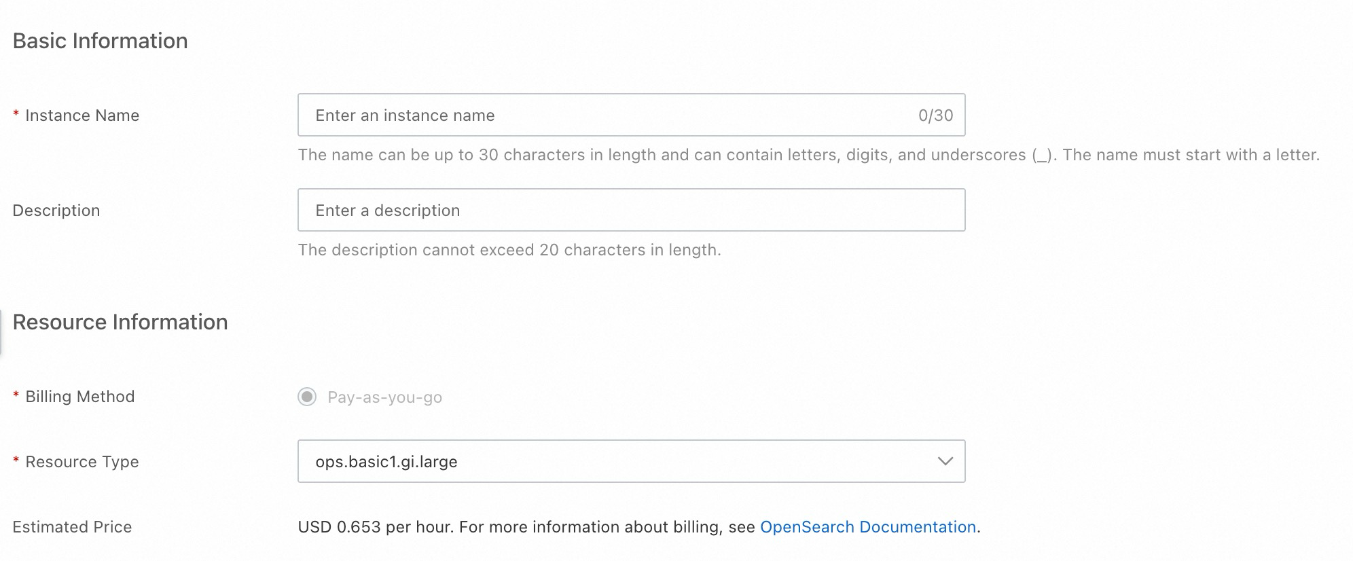Focus the Description text box
The width and height of the screenshot is (1353, 561).
[x=630, y=210]
